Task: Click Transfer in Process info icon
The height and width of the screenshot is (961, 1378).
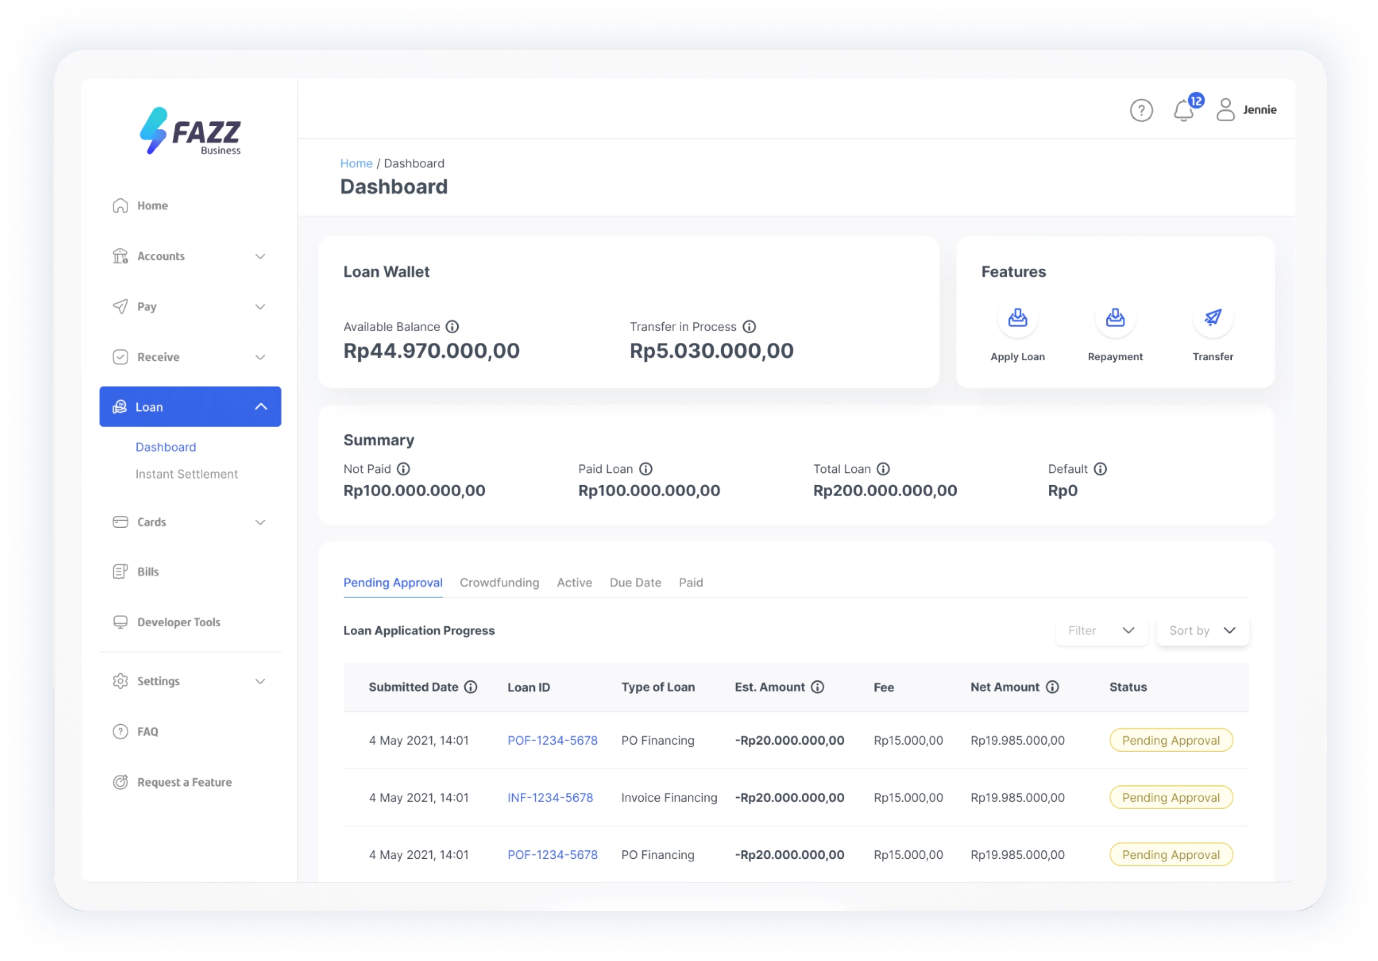Action: click(x=749, y=327)
